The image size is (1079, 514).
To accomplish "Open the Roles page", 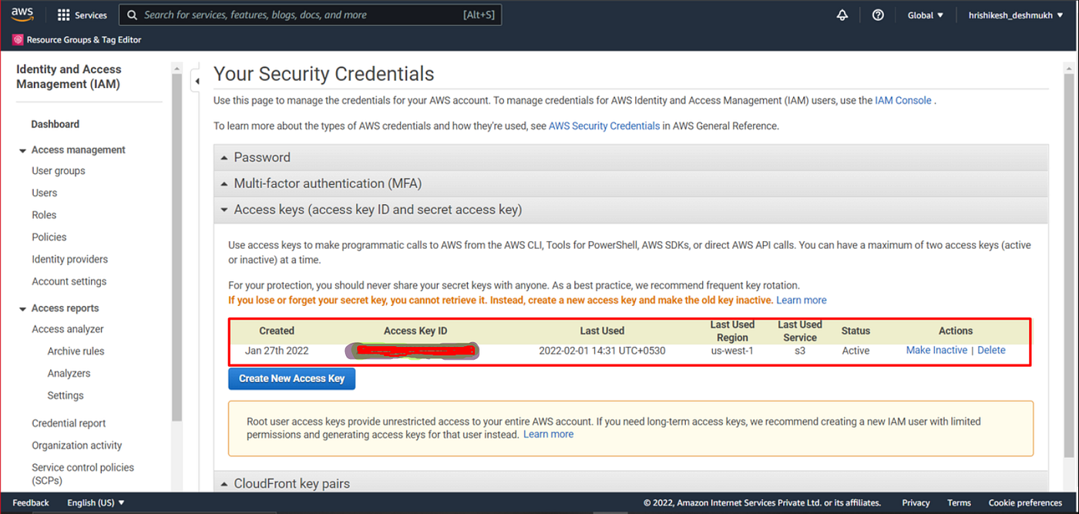I will pyautogui.click(x=44, y=215).
